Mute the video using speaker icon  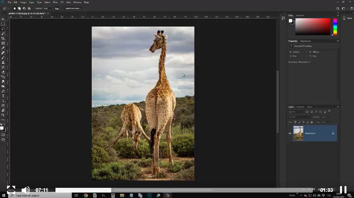coord(25,190)
